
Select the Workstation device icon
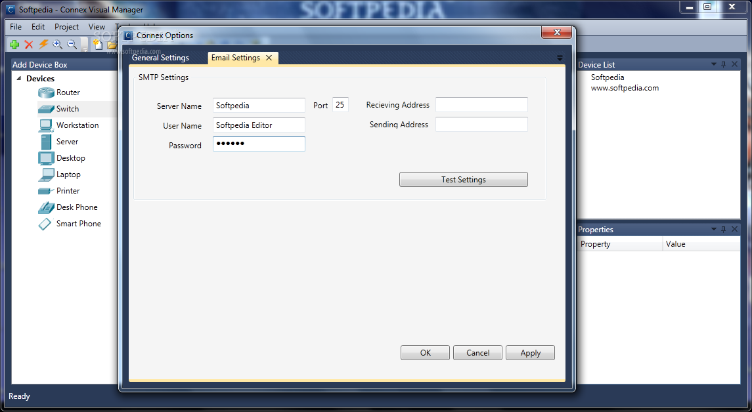[x=46, y=125]
